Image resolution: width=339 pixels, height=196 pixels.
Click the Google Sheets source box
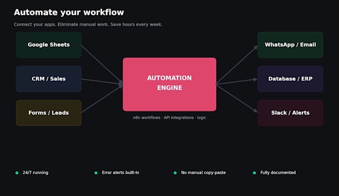49,45
